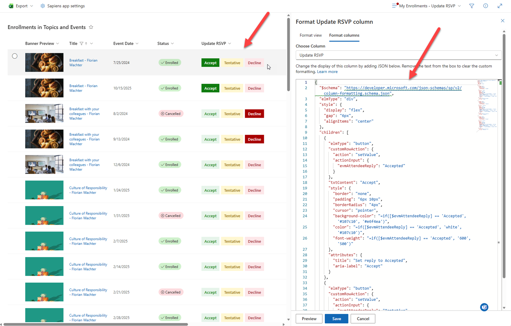Switch to the Format view tab

point(310,35)
